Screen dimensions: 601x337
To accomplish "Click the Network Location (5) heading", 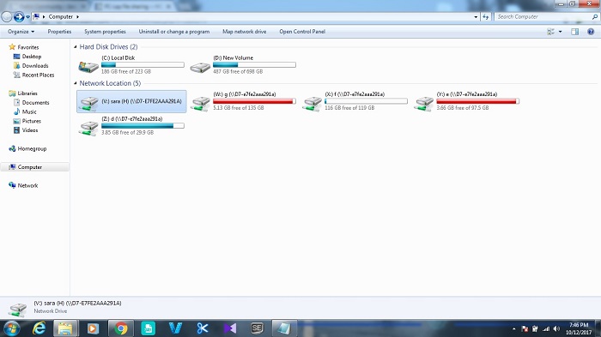I will click(x=110, y=83).
